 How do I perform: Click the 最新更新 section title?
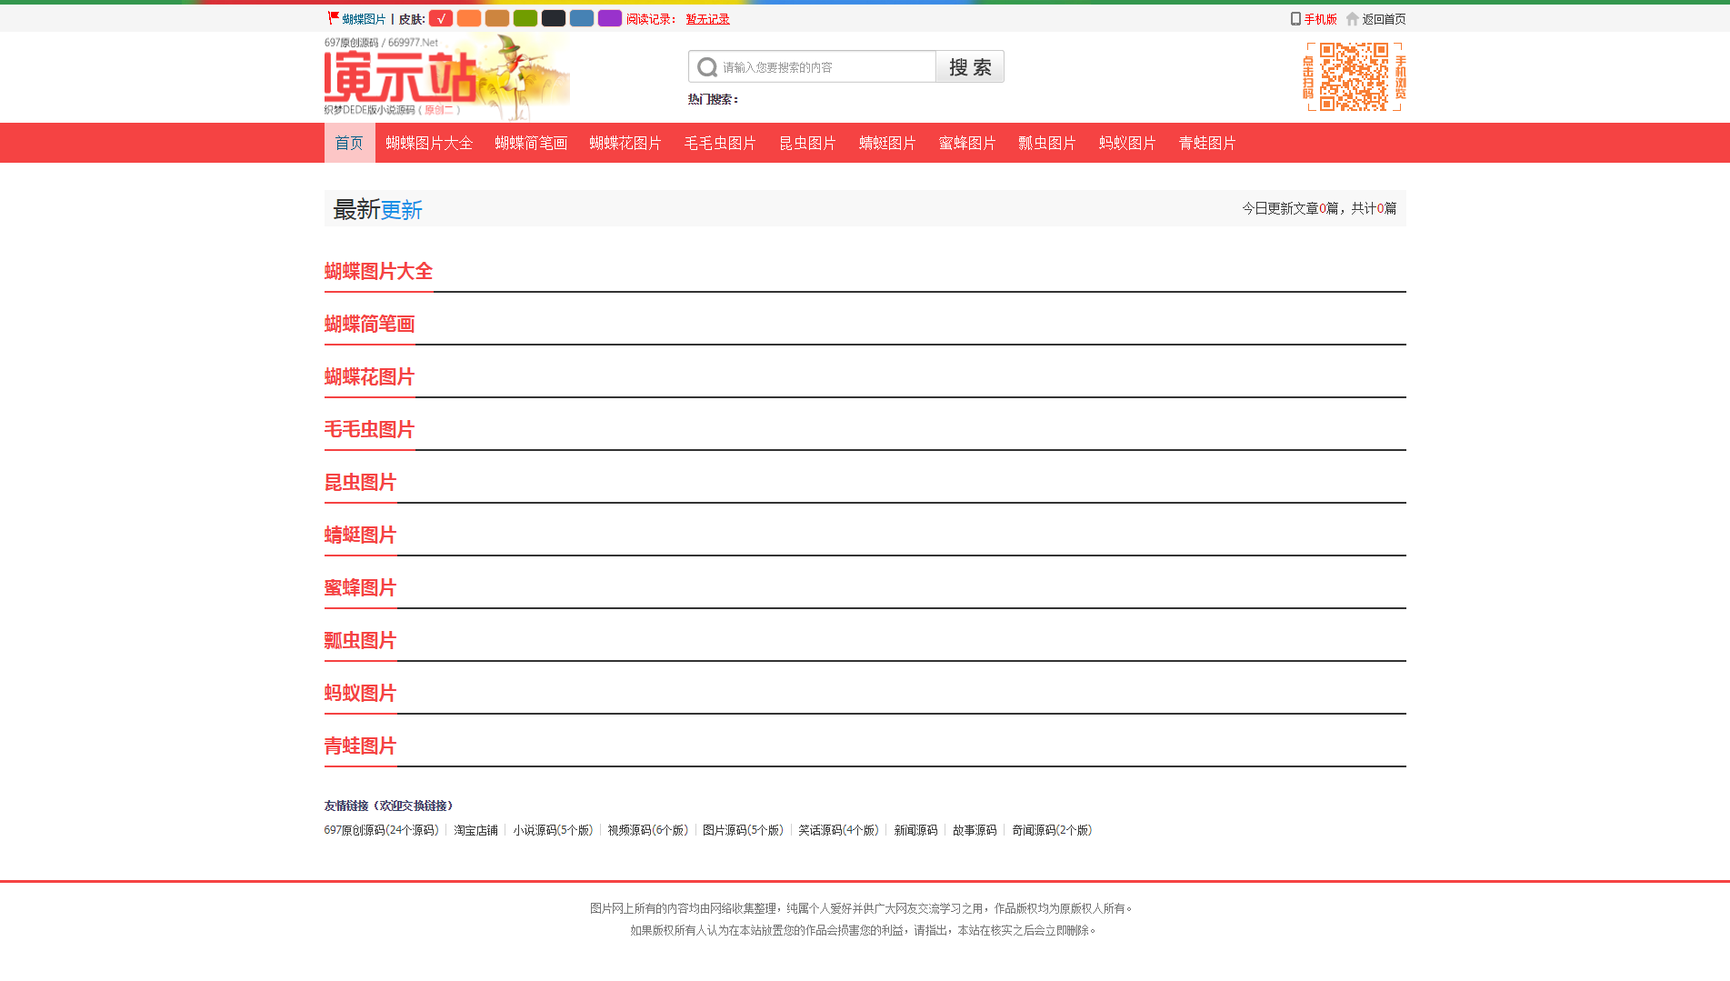[378, 209]
